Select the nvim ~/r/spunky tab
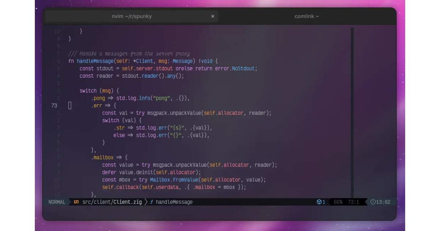The height and width of the screenshot is (231, 440). click(132, 16)
